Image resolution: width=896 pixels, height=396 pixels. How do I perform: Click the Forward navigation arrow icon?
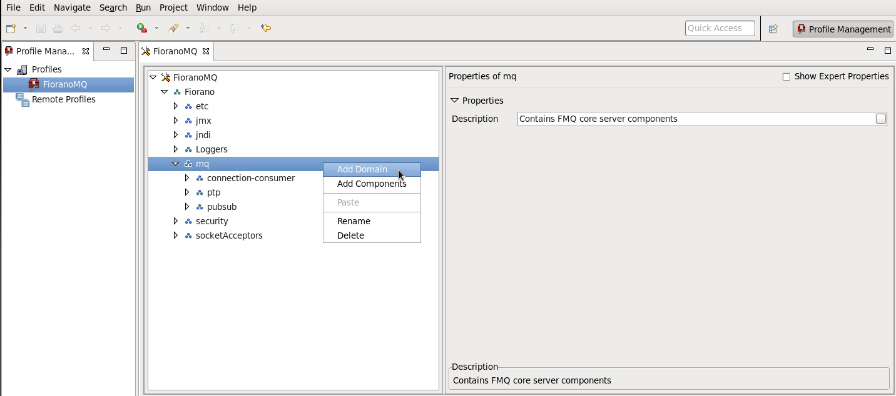[x=106, y=28]
